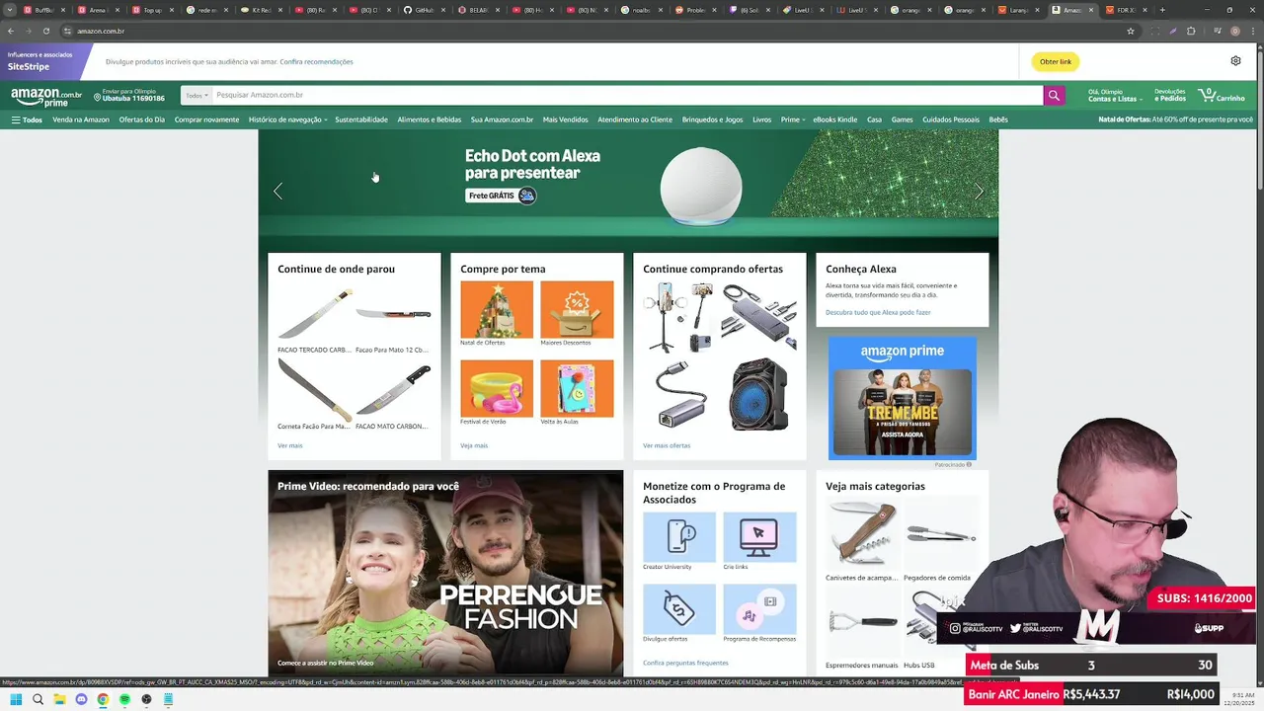Click the magenta search magnifier button
Screen dimensions: 1264x711
pos(1054,95)
